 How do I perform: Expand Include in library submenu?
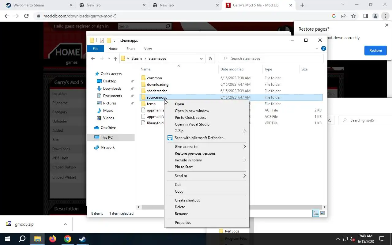(244, 160)
